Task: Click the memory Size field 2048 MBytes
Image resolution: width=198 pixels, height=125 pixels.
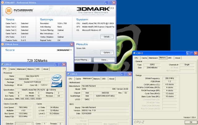Action: click(x=152, y=68)
